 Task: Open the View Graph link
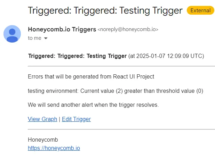42,119
